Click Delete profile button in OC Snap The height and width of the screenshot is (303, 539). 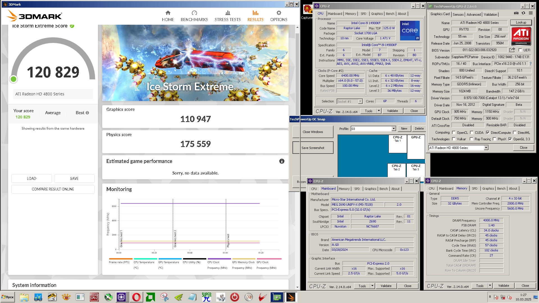pyautogui.click(x=419, y=129)
